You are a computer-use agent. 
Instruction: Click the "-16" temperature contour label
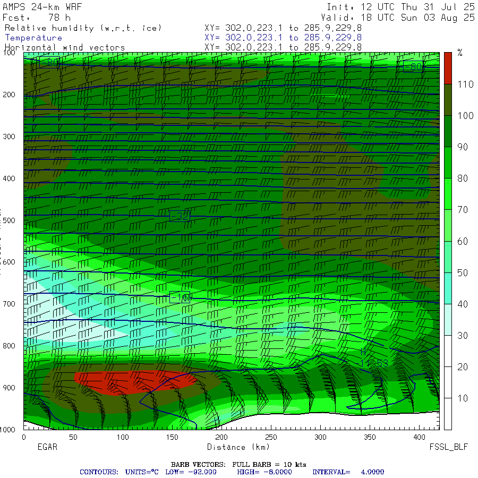pos(180,297)
